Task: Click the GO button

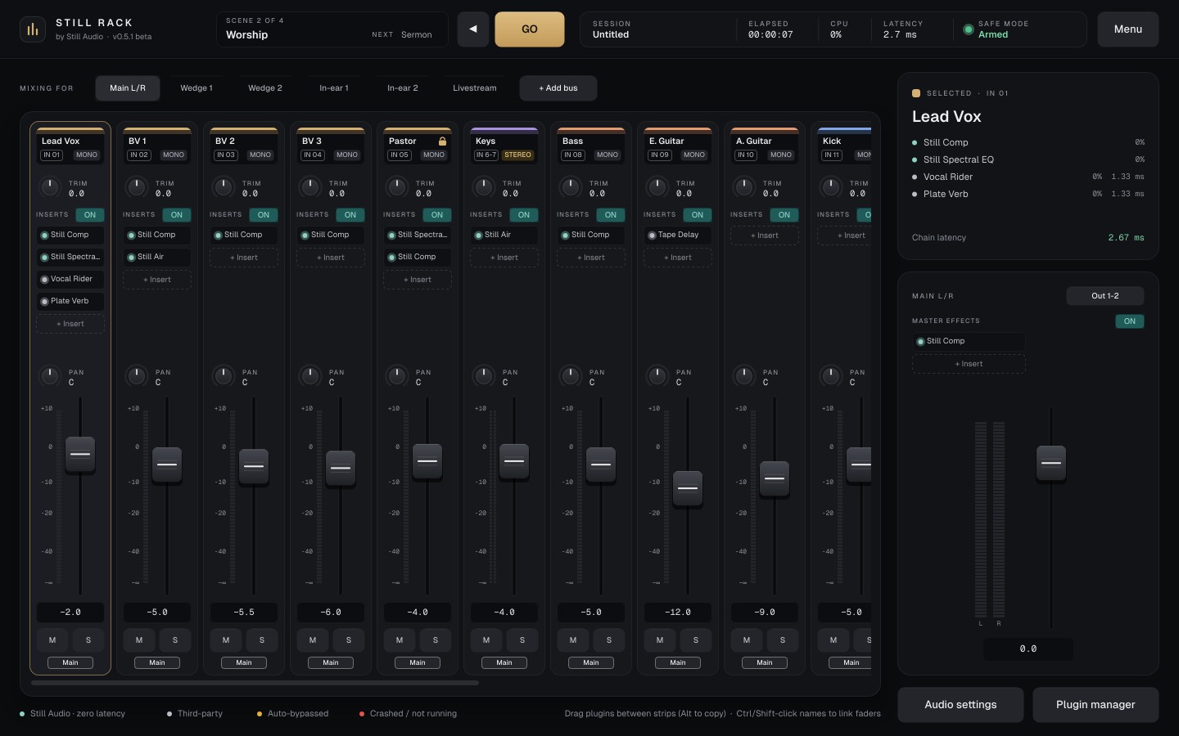Action: coord(530,29)
